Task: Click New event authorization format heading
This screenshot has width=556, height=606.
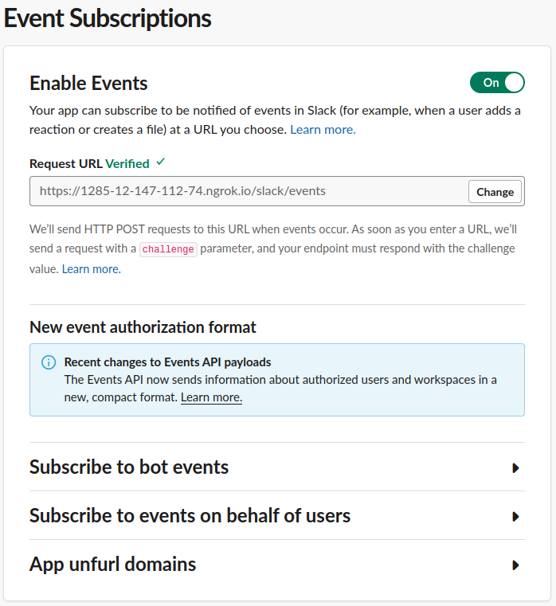Action: click(x=143, y=327)
